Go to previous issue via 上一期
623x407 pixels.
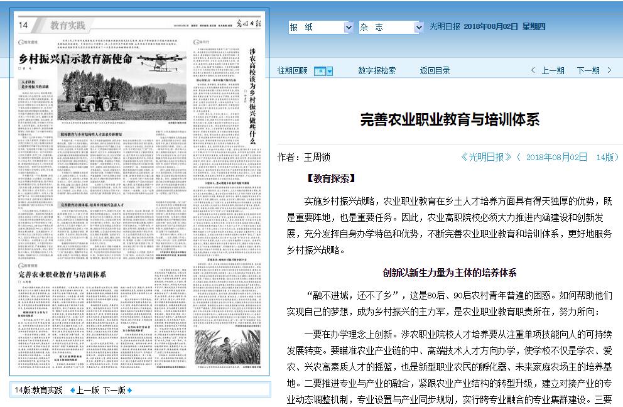coord(553,71)
